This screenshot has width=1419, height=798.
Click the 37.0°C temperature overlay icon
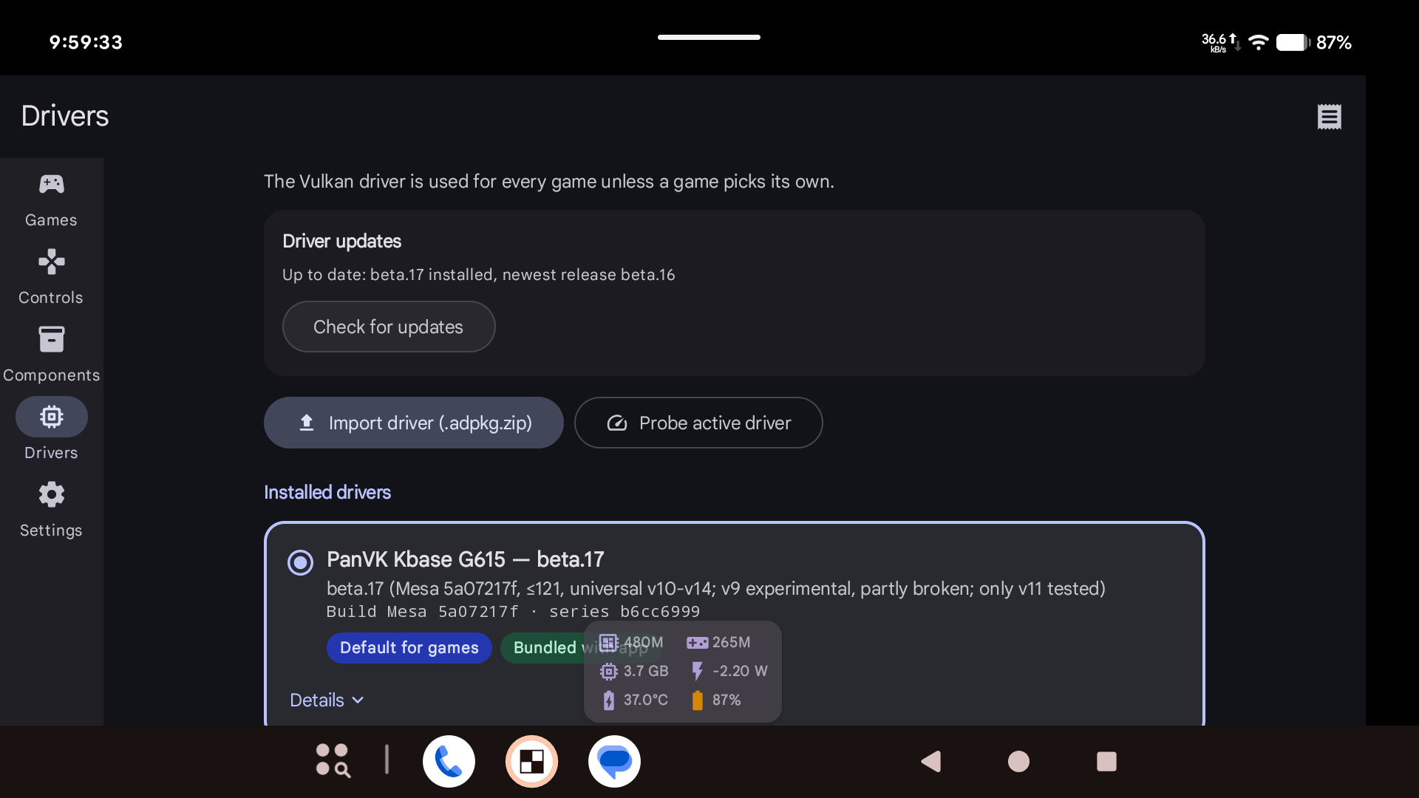click(608, 700)
